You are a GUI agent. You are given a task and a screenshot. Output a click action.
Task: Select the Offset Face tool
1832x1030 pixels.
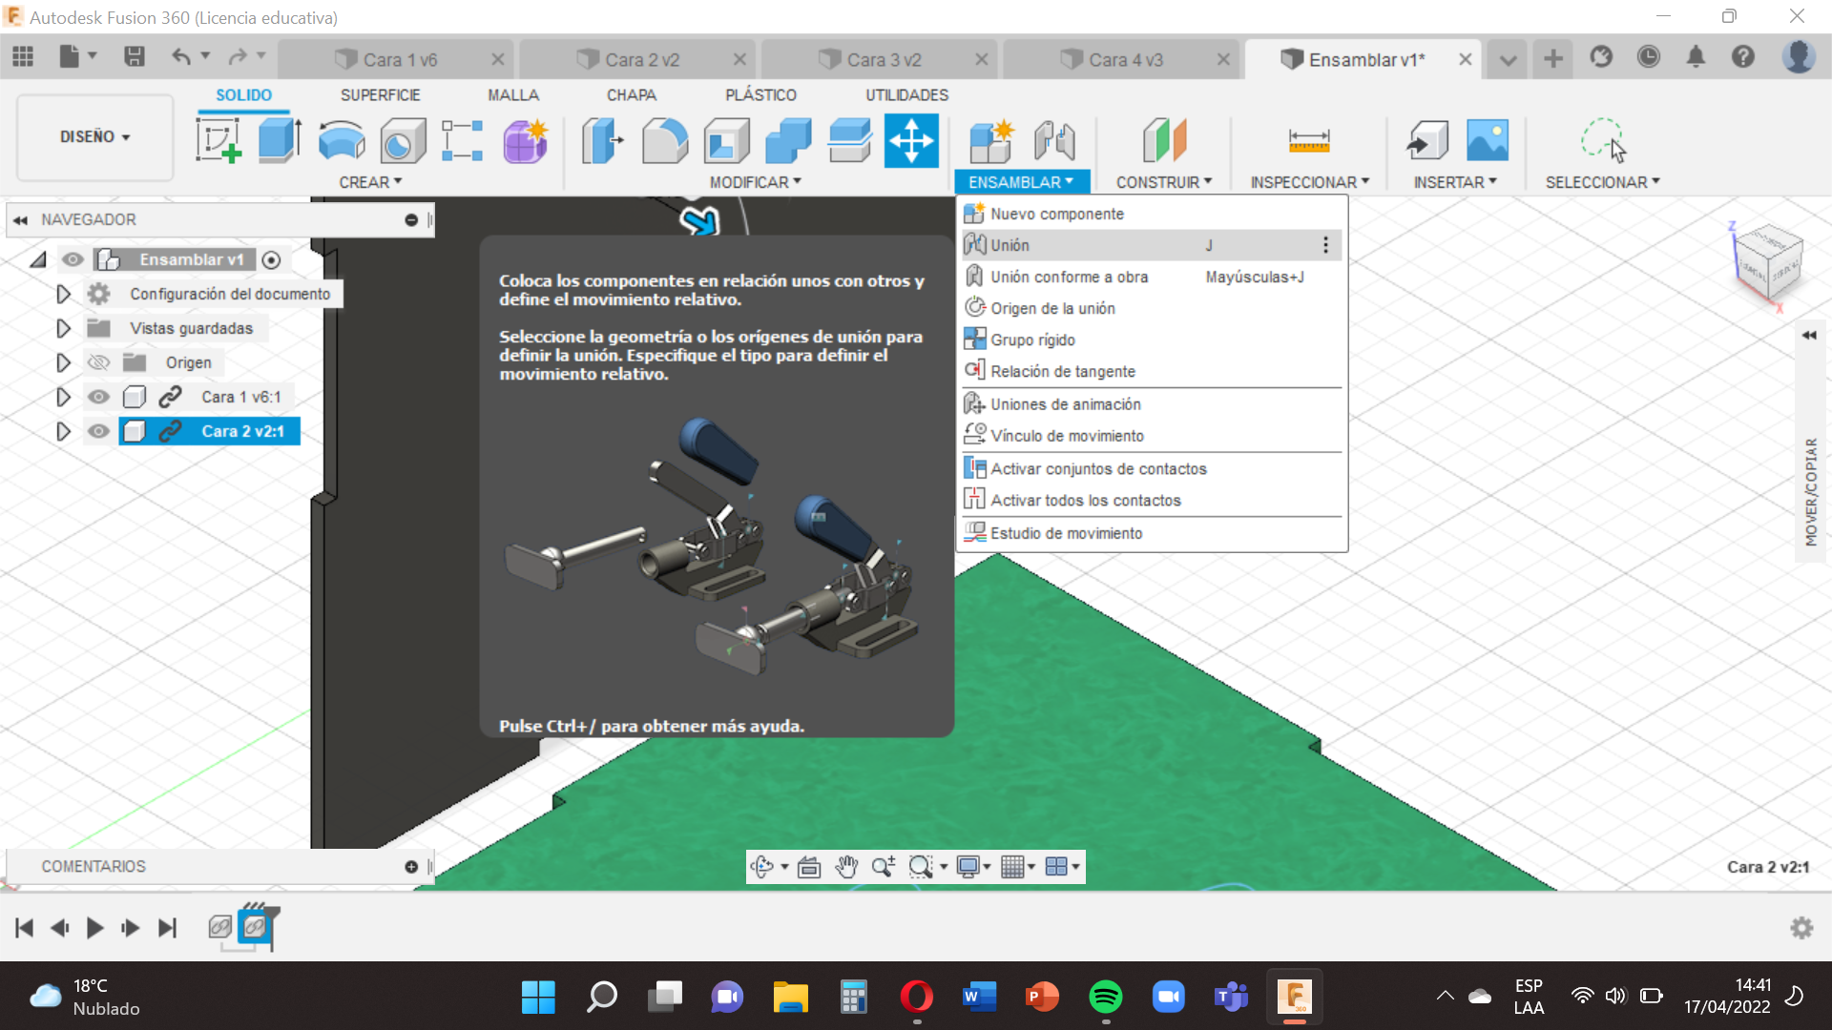[x=849, y=141]
